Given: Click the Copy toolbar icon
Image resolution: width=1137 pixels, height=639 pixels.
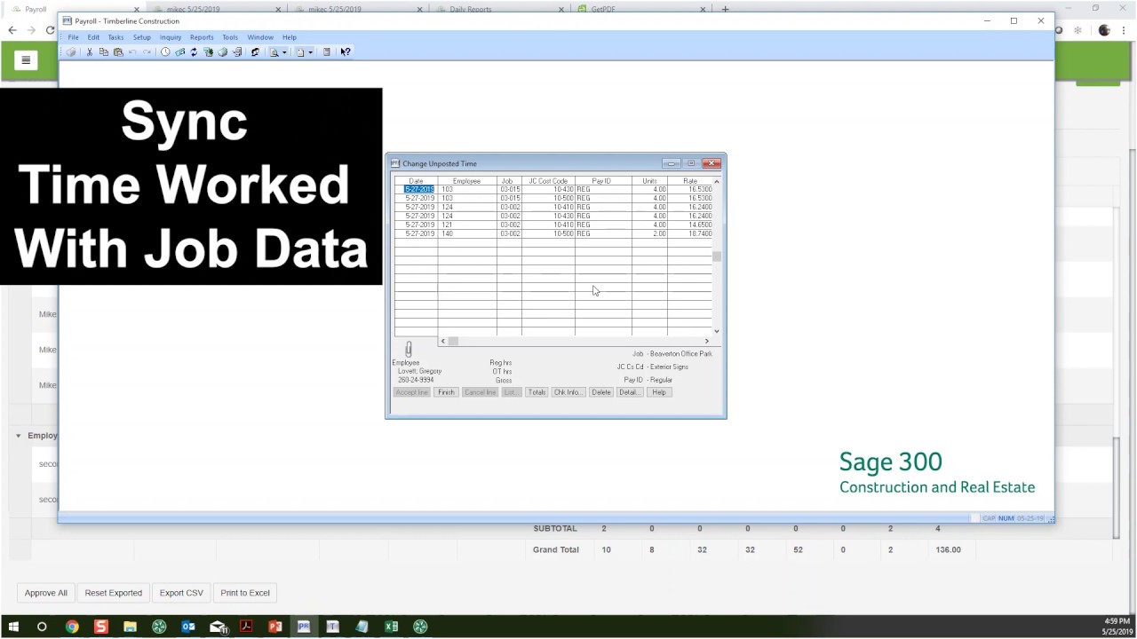Looking at the screenshot, I should tap(103, 52).
